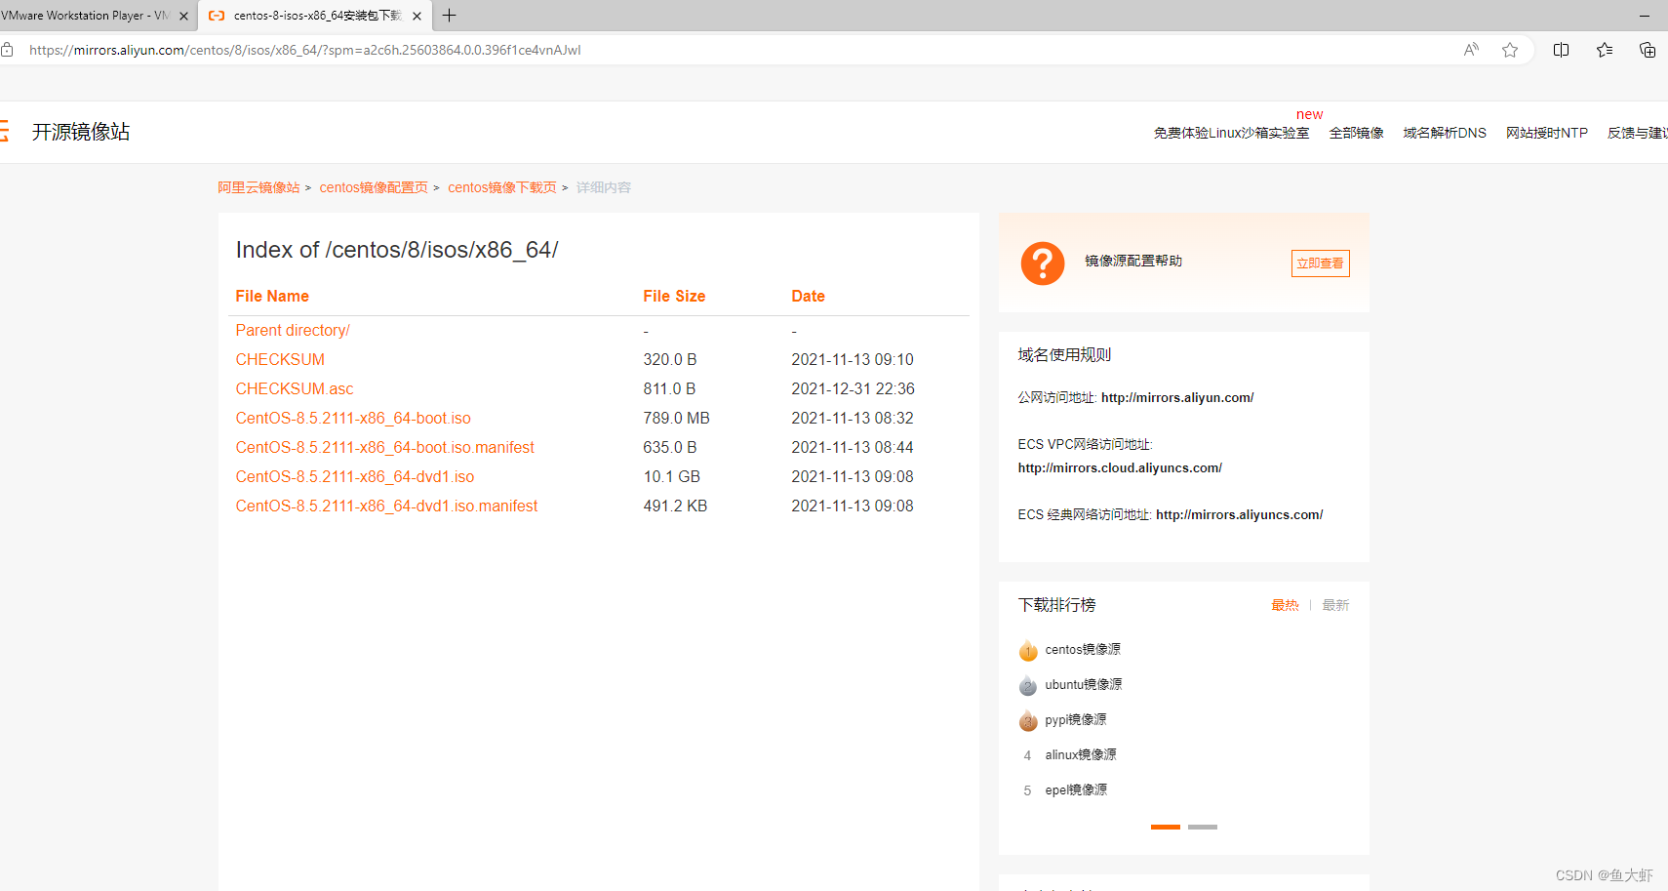
Task: Download the CHECKSUM.asc file
Action: [x=295, y=389]
